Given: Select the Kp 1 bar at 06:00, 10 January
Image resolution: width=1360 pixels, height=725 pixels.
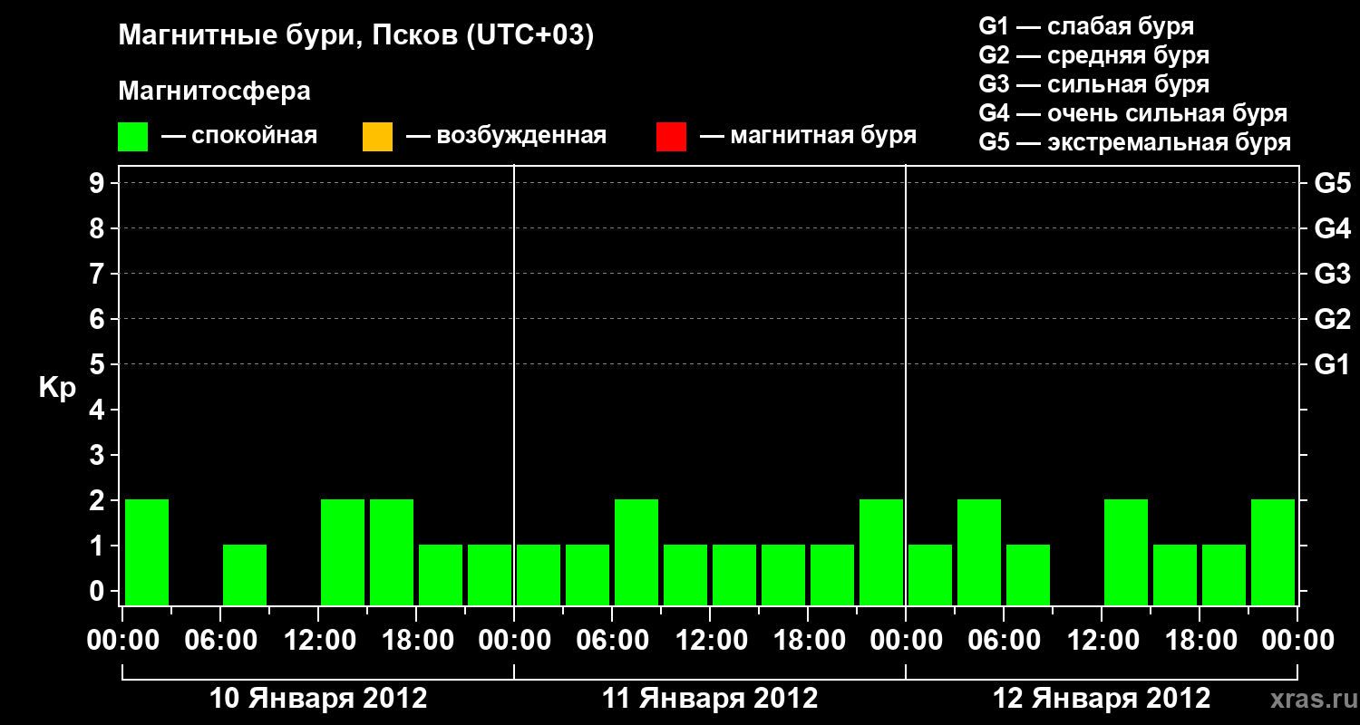Looking at the screenshot, I should [x=245, y=575].
